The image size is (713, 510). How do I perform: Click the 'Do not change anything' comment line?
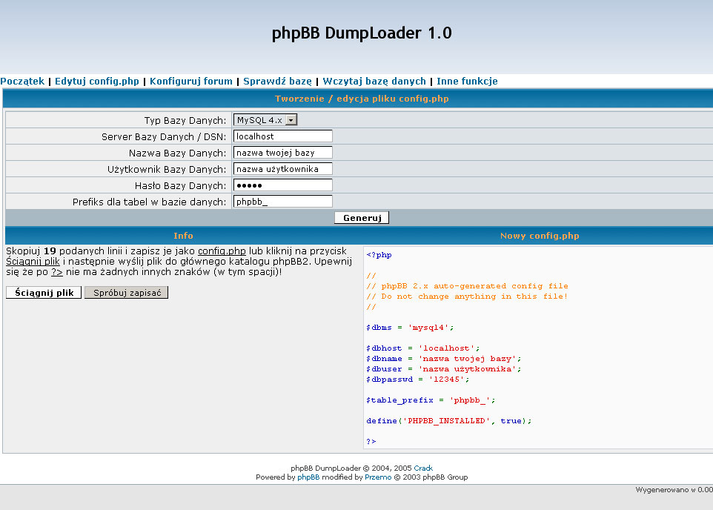point(467,297)
